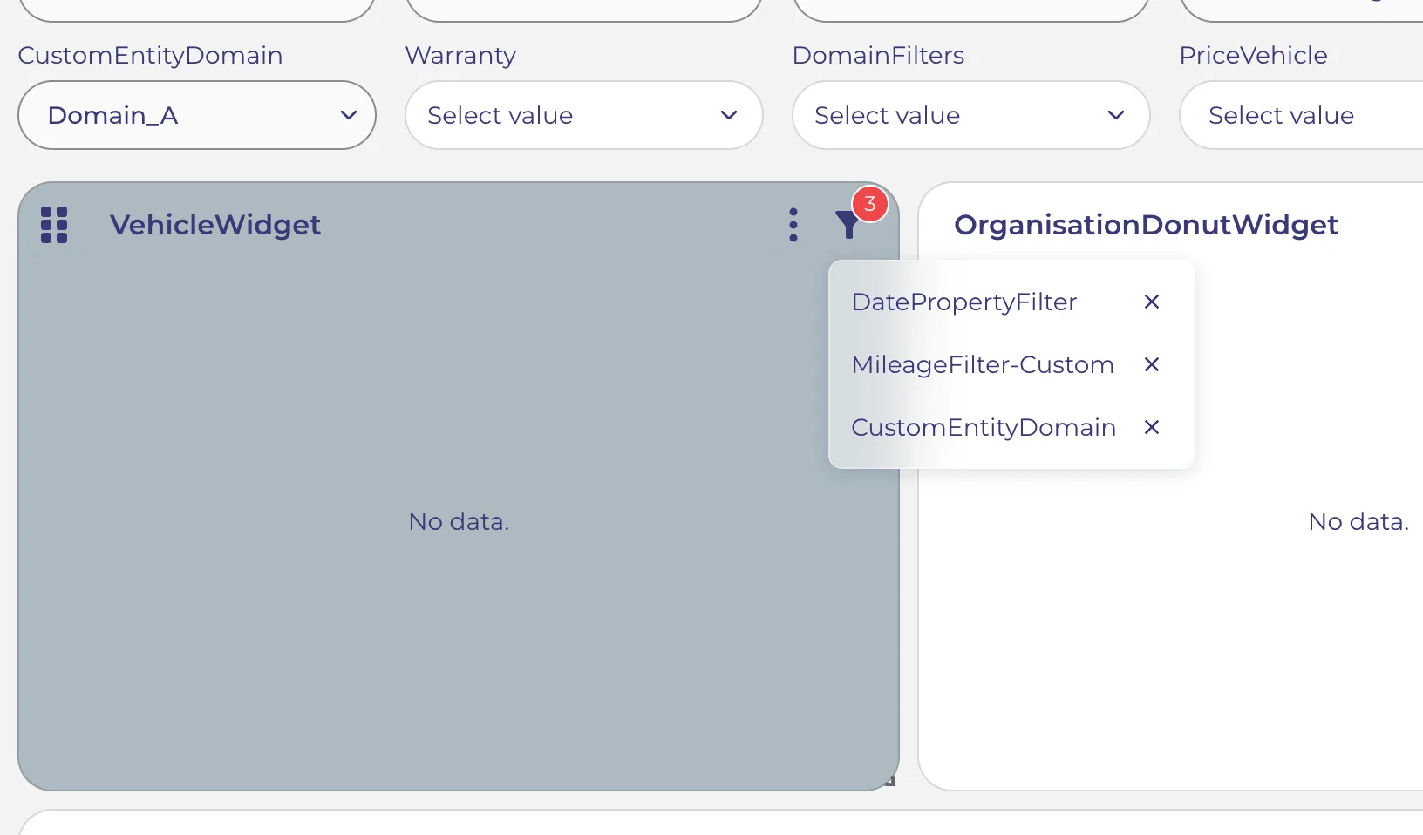
Task: Click the Domain_A chevron arrow
Action: click(x=349, y=115)
